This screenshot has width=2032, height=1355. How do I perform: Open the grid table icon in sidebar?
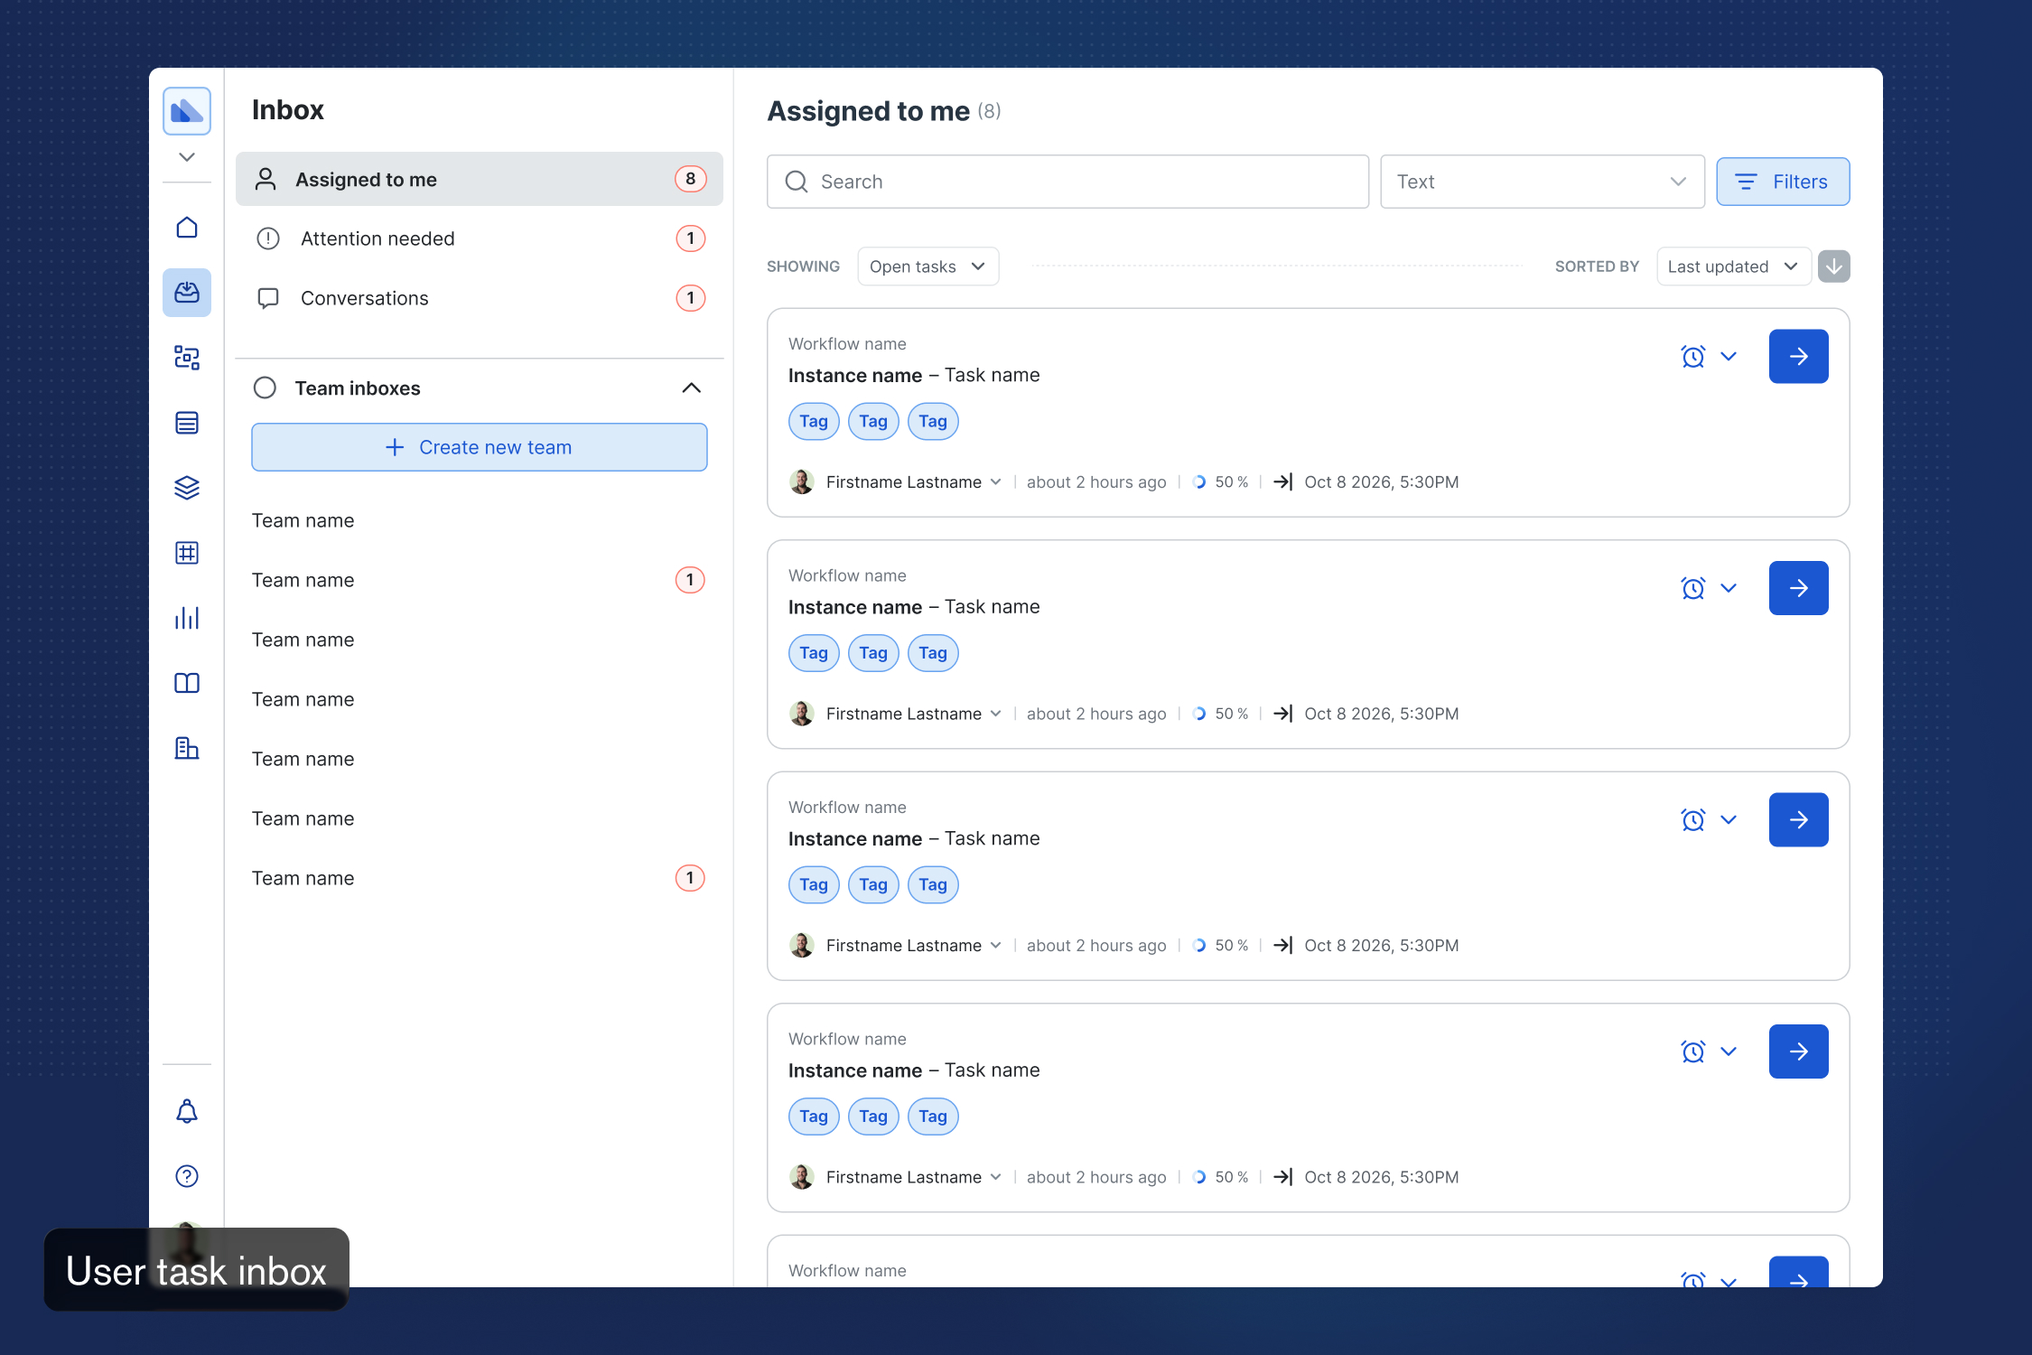(187, 553)
